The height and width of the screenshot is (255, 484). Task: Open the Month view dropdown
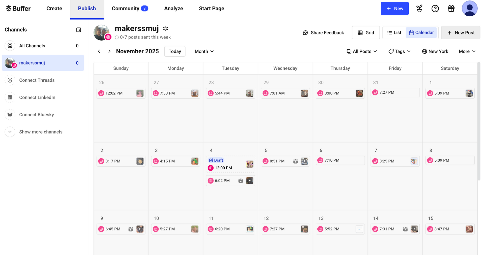(x=204, y=51)
